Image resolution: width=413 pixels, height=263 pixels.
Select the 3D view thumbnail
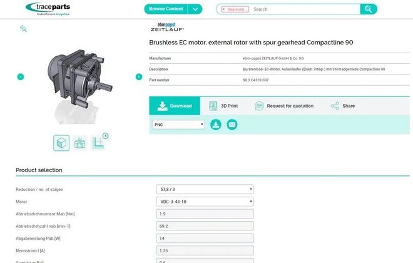pos(61,143)
